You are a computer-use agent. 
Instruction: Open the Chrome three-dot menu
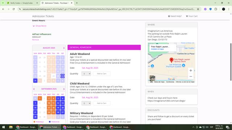pyautogui.click(x=229, y=9)
